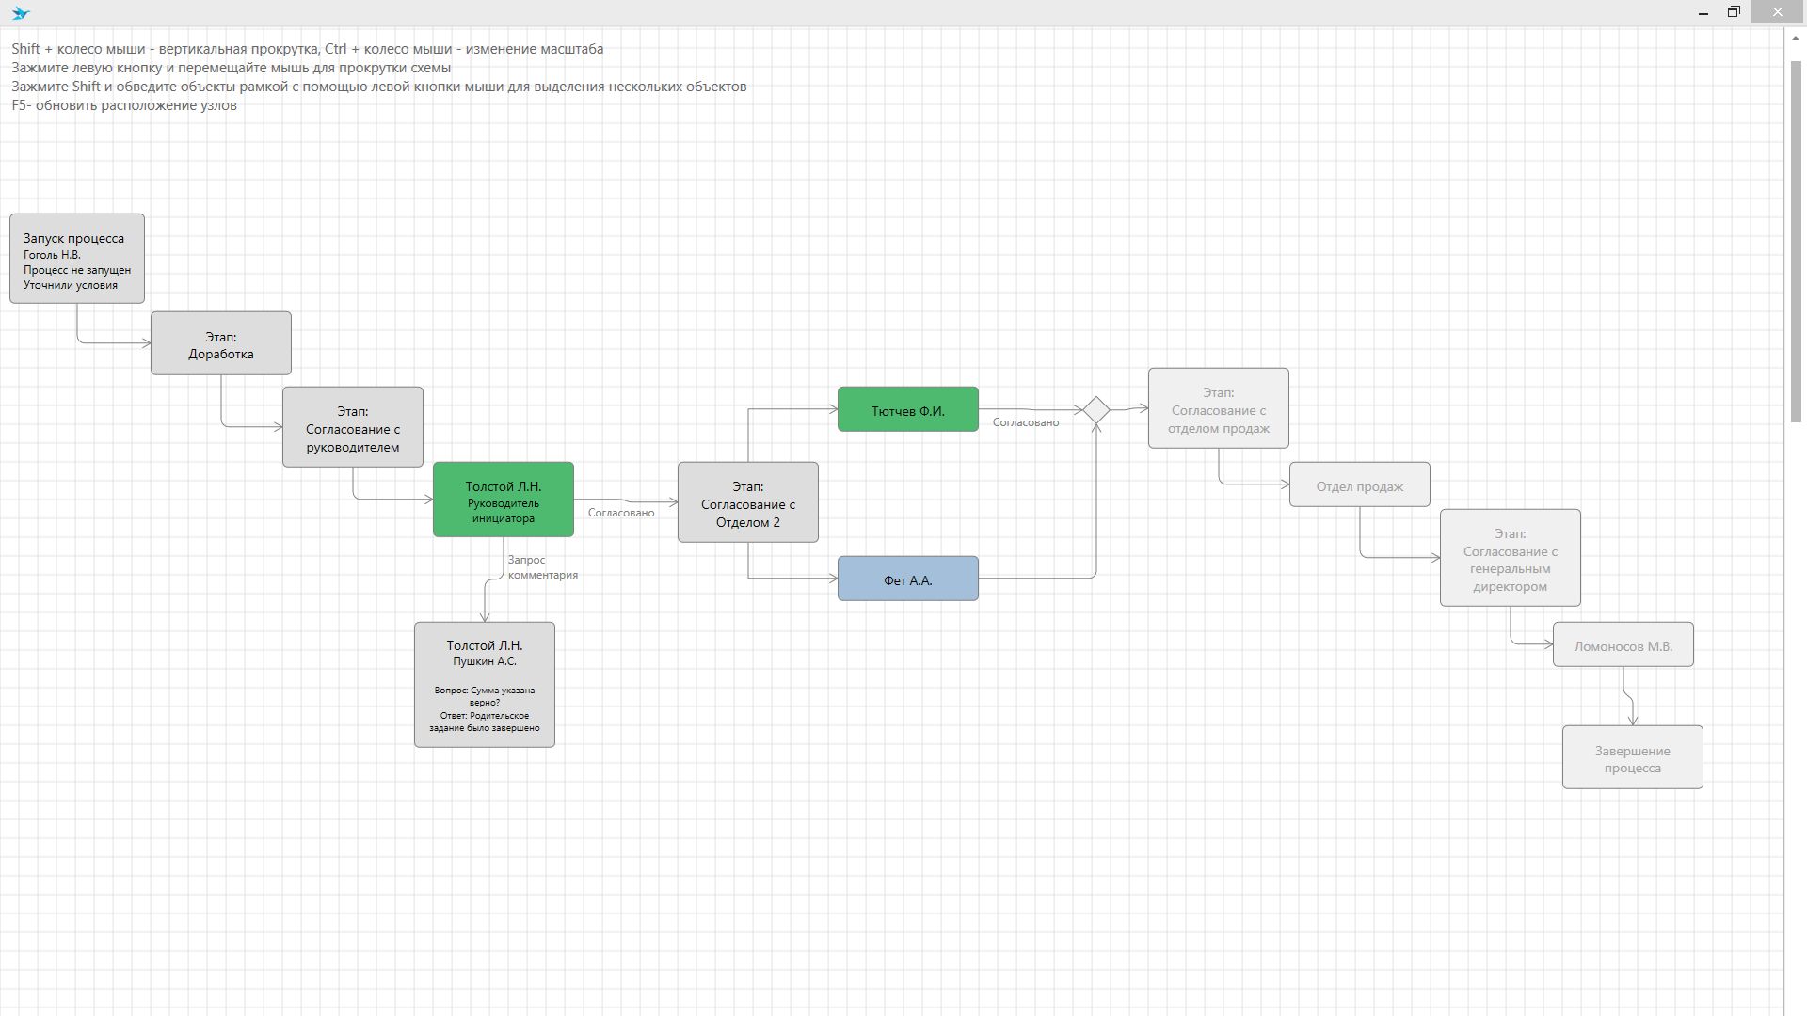Click the 'Согласование с Отделом 2' stage node
Image resolution: width=1807 pixels, height=1016 pixels.
pyautogui.click(x=748, y=502)
